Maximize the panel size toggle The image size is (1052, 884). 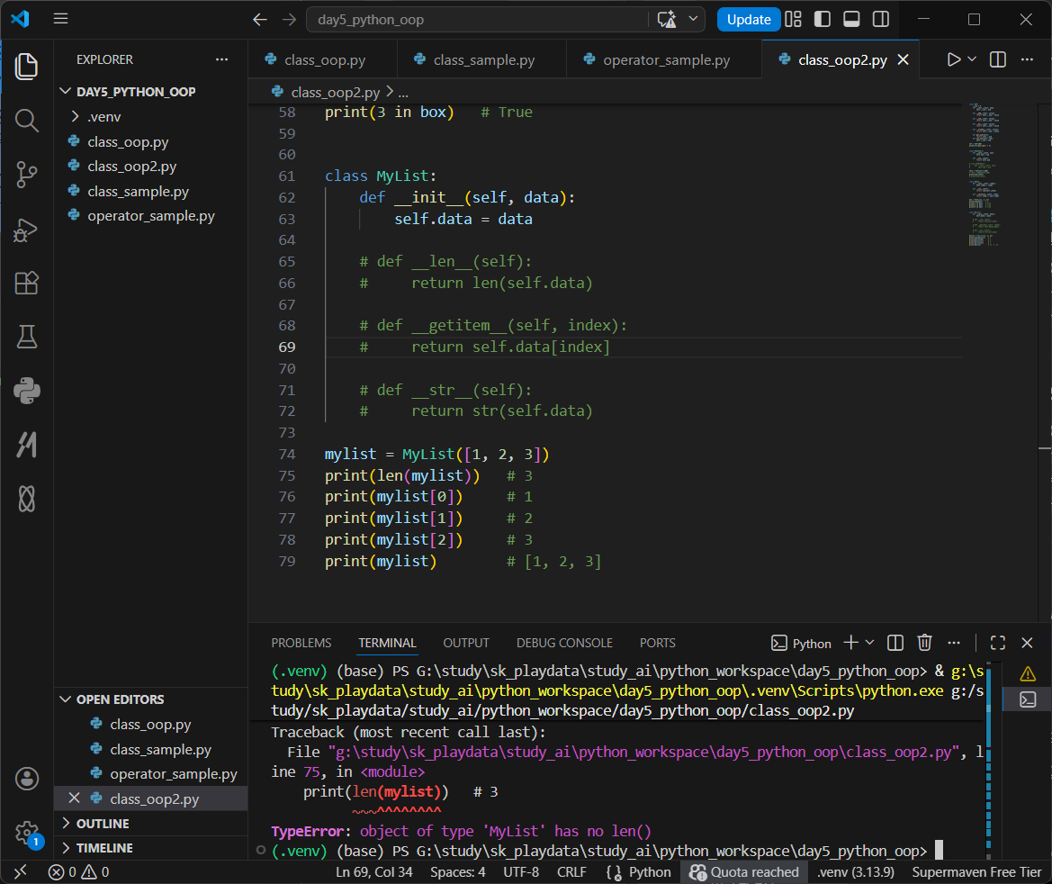tap(998, 643)
